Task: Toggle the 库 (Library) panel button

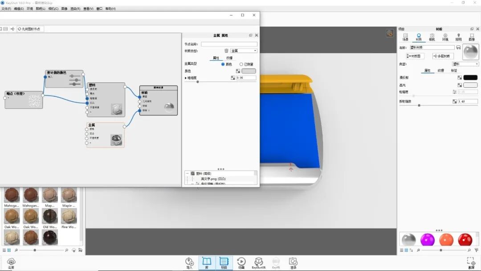Action: coord(207,262)
